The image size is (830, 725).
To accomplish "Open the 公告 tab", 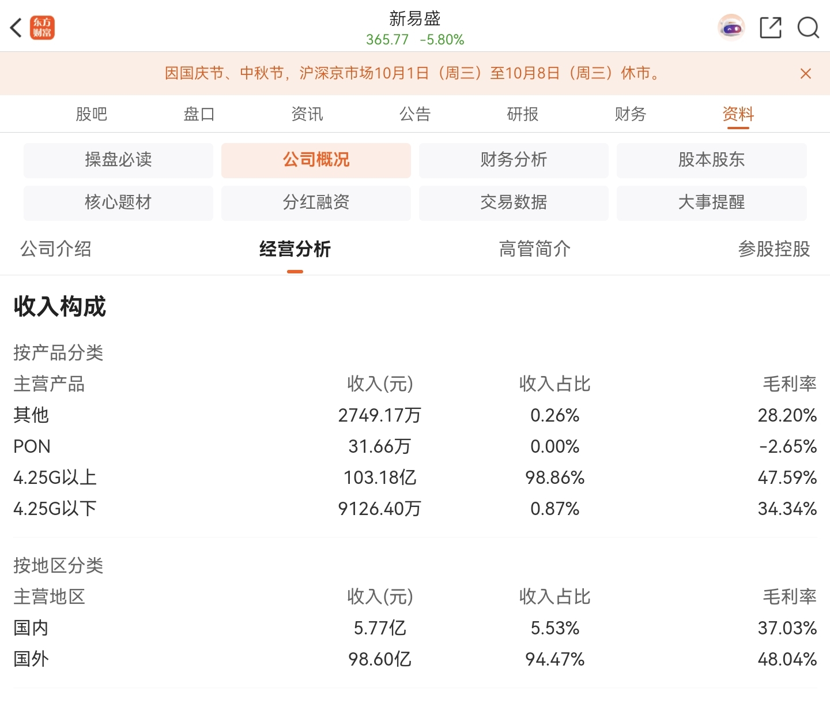I will pos(415,114).
